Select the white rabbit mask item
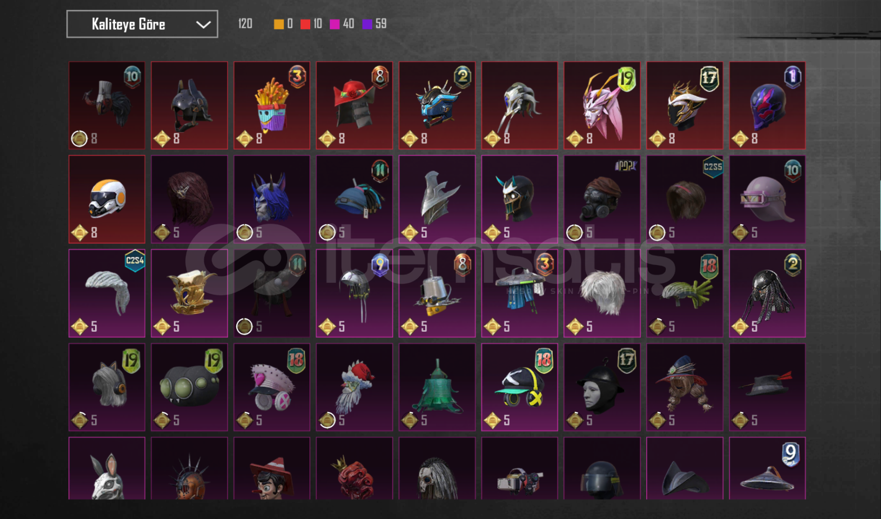This screenshot has height=519, width=881. point(107,468)
